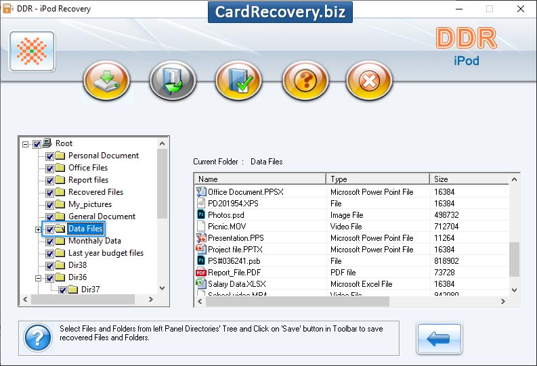Uncheck the Recovered Files checkbox

point(49,193)
